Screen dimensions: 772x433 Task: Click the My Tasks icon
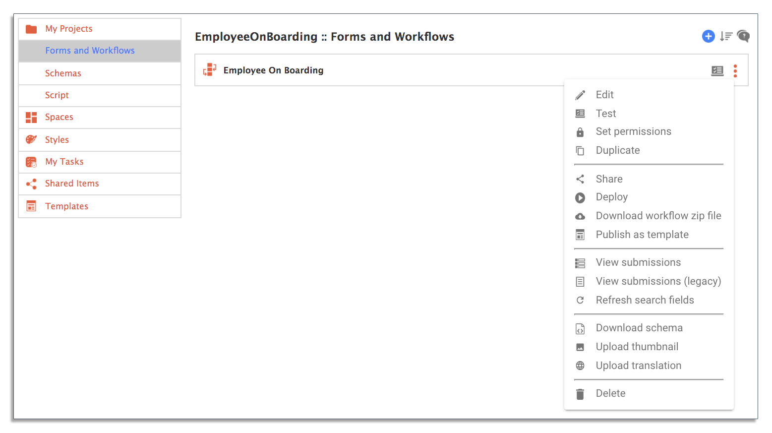31,162
